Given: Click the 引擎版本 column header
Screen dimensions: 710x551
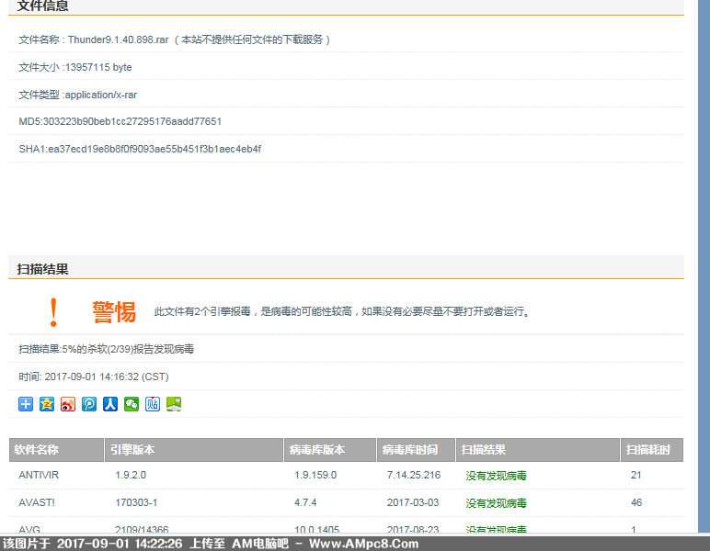Looking at the screenshot, I should pyautogui.click(x=194, y=450).
